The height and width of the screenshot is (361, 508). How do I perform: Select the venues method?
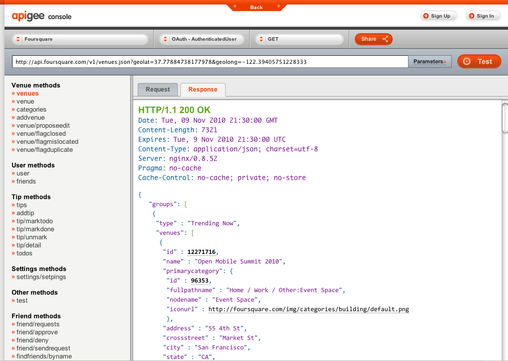point(28,94)
